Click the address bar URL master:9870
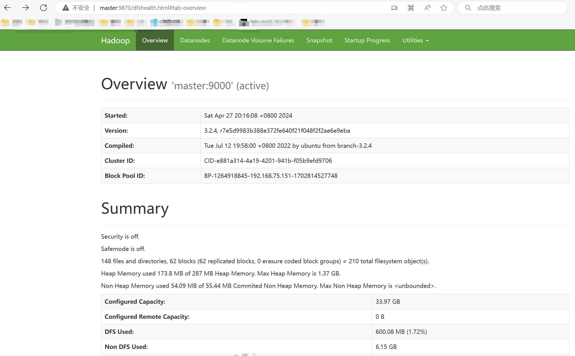The image size is (575, 356). 153,8
